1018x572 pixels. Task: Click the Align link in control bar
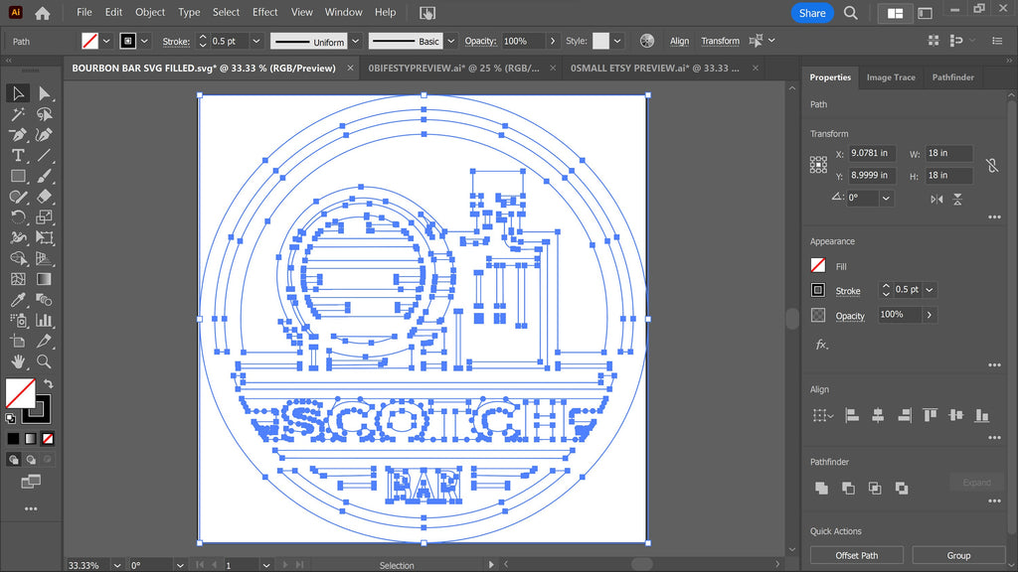pyautogui.click(x=679, y=41)
